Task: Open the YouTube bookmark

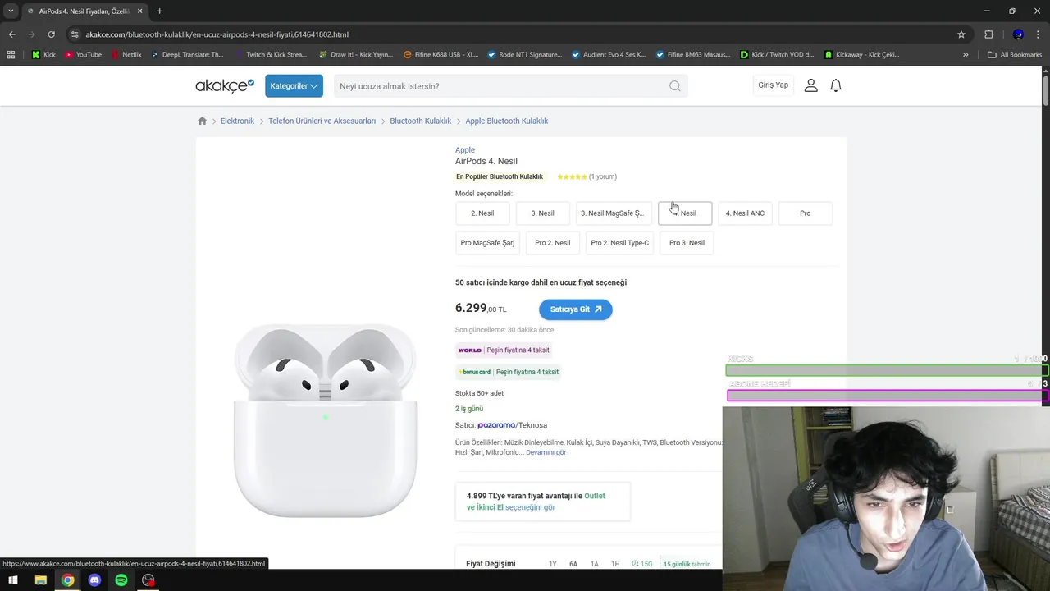Action: (x=83, y=55)
